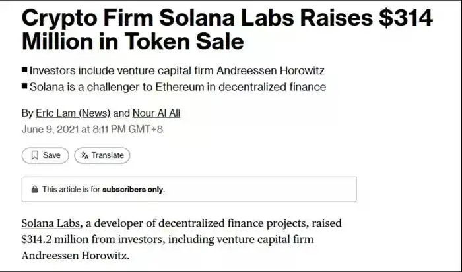462x272 pixels.
Task: Click the word 'By' in byline
Action: click(x=28, y=113)
